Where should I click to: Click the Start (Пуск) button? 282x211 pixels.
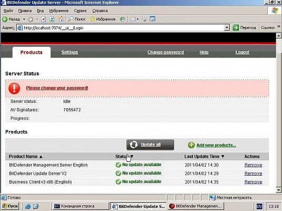tap(10, 206)
